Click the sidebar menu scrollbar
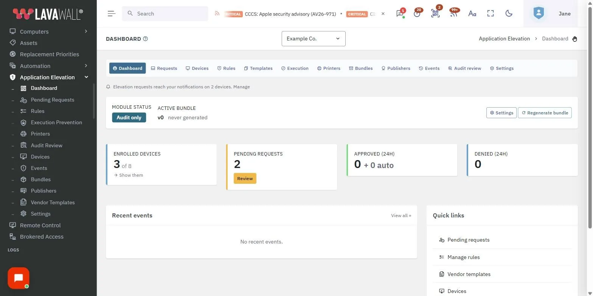Screen dimensions: 593x296 [x=94, y=101]
